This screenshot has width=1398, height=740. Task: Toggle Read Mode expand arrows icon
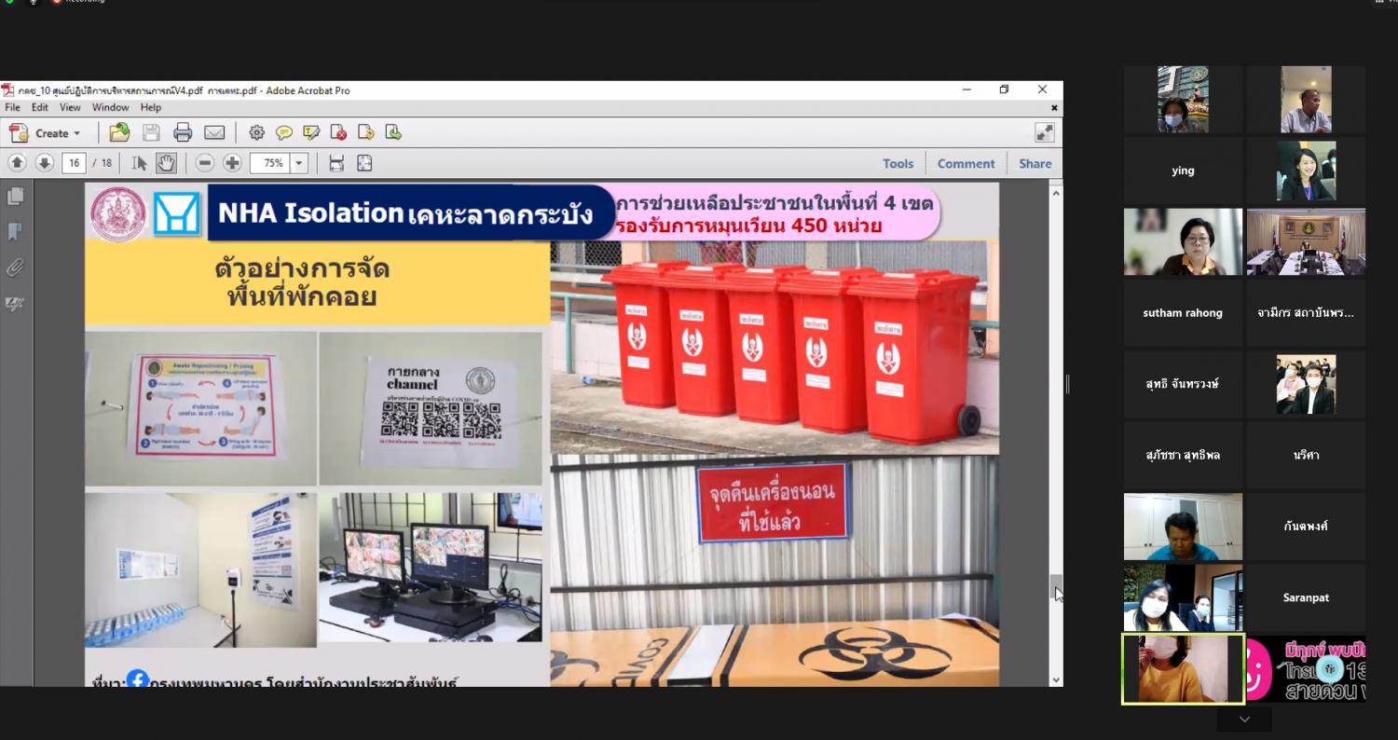point(1045,133)
